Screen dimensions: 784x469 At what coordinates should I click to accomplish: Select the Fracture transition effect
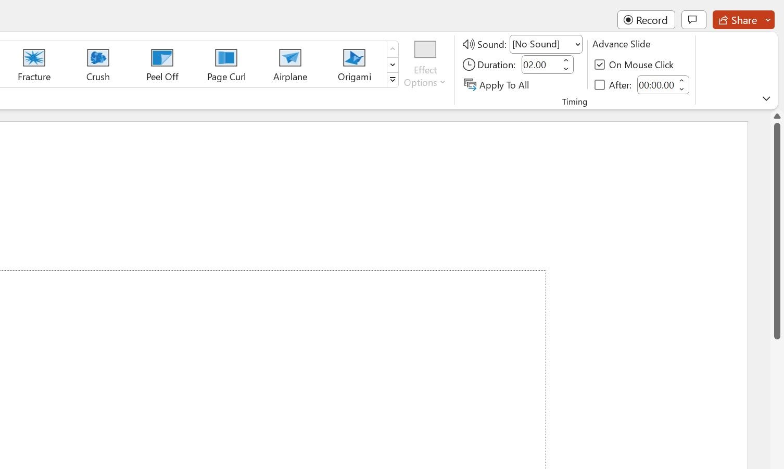tap(33, 64)
